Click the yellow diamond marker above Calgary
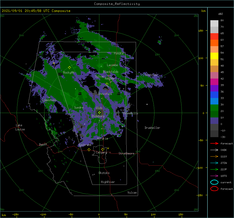Viewport: 234px width, 218px height. point(103,149)
